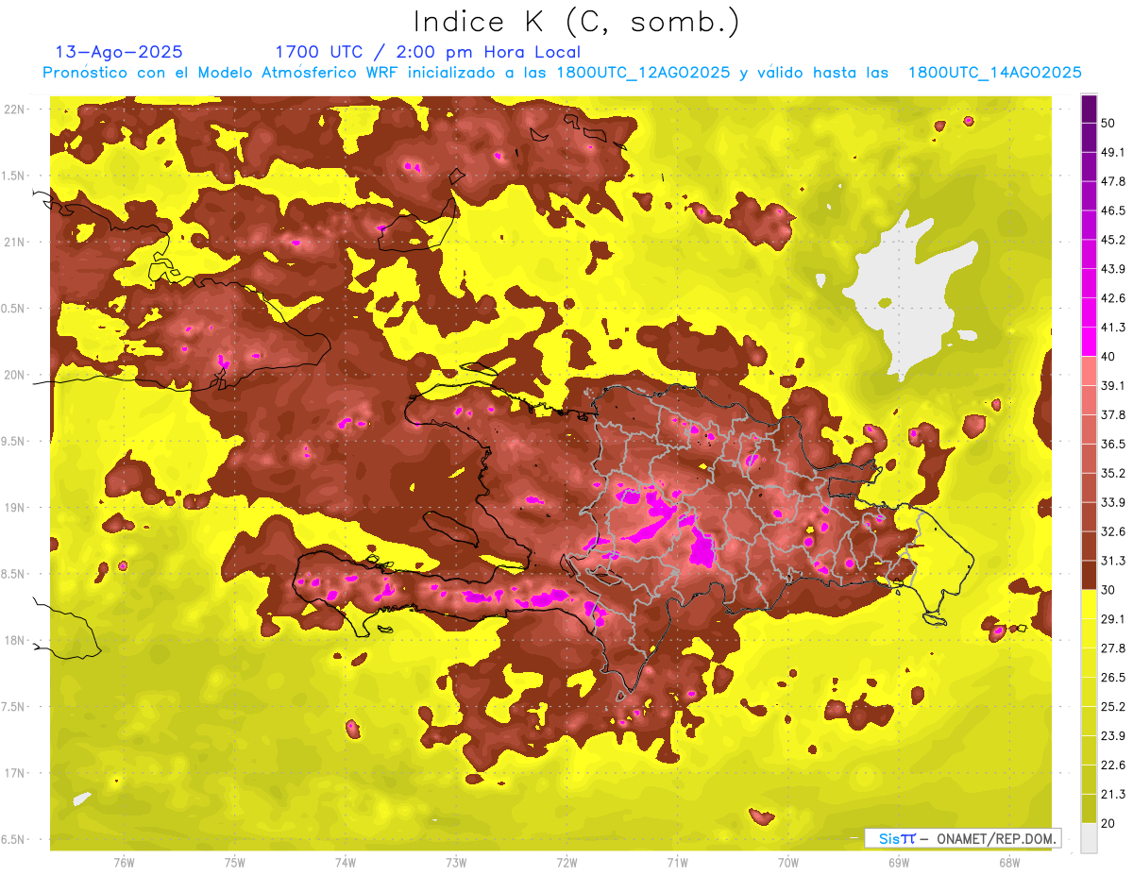1133x875 pixels.
Task: Click the "72W" longitude axis label
Action: point(566,863)
